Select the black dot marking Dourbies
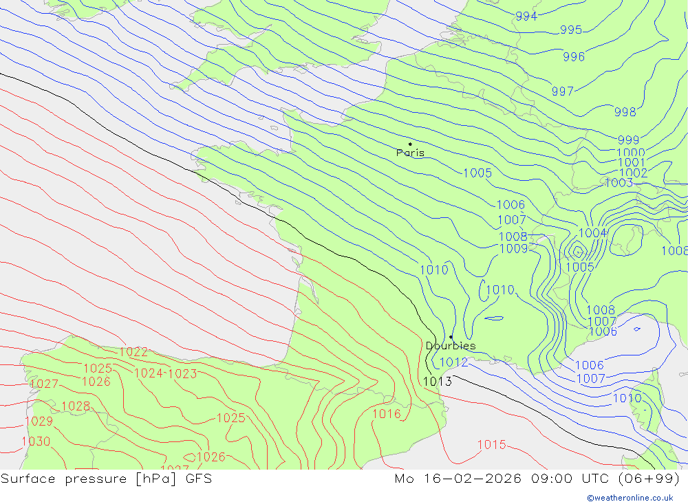Screen dimensions: 688x504 451,337
